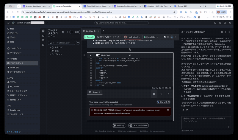The width and height of the screenshot is (238, 140).
Task: Click the data search field
Action: (62, 43)
